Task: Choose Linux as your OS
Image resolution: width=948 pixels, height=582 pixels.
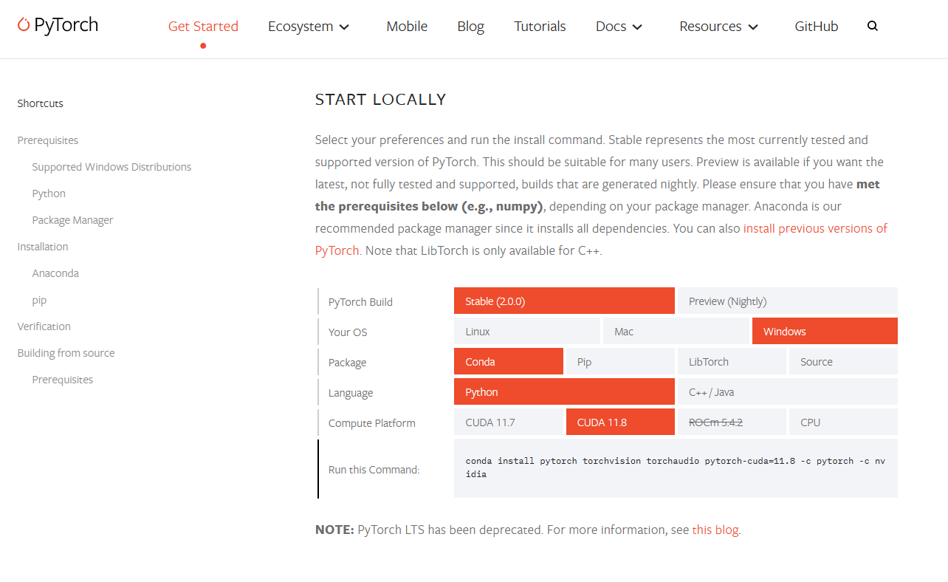Action: point(526,332)
